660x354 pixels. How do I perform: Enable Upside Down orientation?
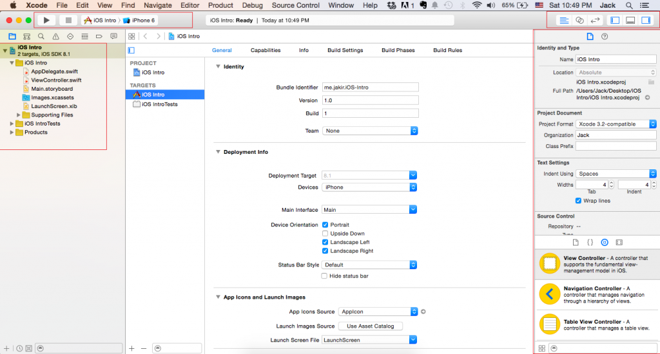click(x=325, y=234)
